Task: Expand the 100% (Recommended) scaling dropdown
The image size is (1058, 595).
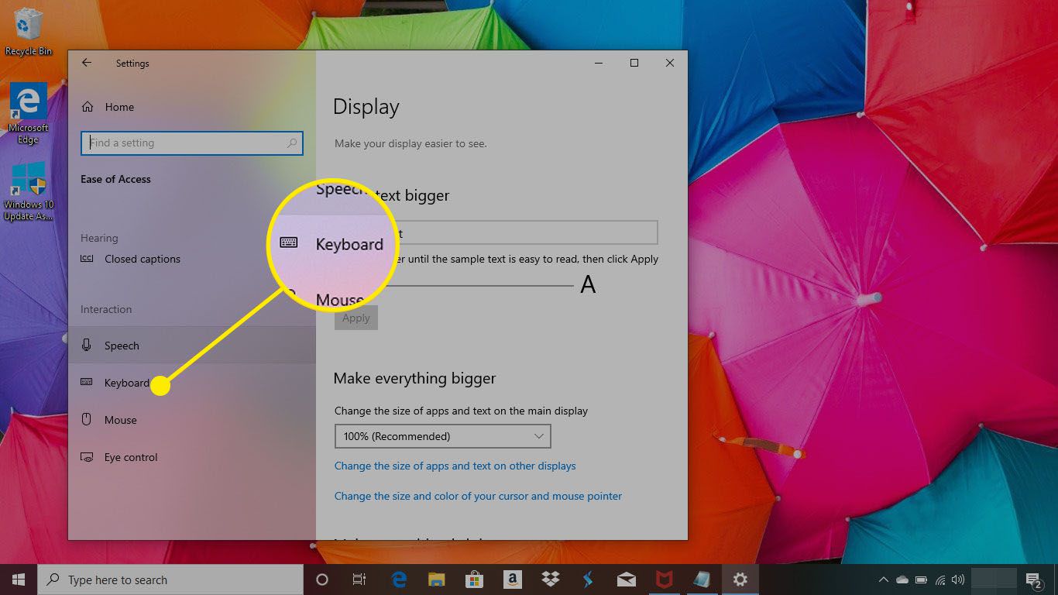Action: click(x=442, y=436)
